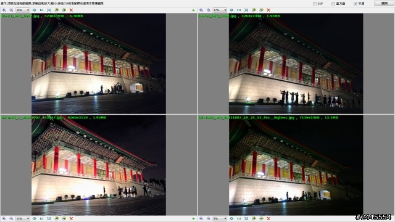Fit top-right pane image to width
The height and width of the screenshot is (222, 395).
click(x=231, y=10)
